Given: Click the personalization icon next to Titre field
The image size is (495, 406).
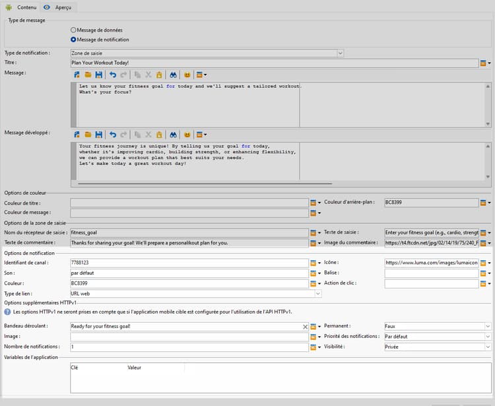Looking at the screenshot, I should point(483,63).
